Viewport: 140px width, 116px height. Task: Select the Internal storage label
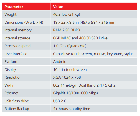click(x=17, y=38)
